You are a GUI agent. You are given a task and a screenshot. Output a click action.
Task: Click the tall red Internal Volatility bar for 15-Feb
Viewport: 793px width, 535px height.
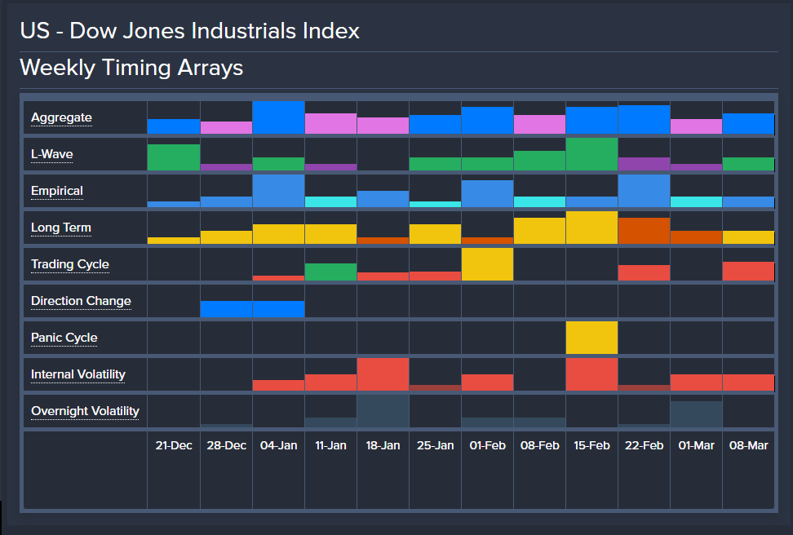pos(591,374)
